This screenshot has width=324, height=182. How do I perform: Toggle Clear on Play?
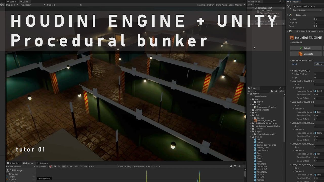click(x=125, y=166)
